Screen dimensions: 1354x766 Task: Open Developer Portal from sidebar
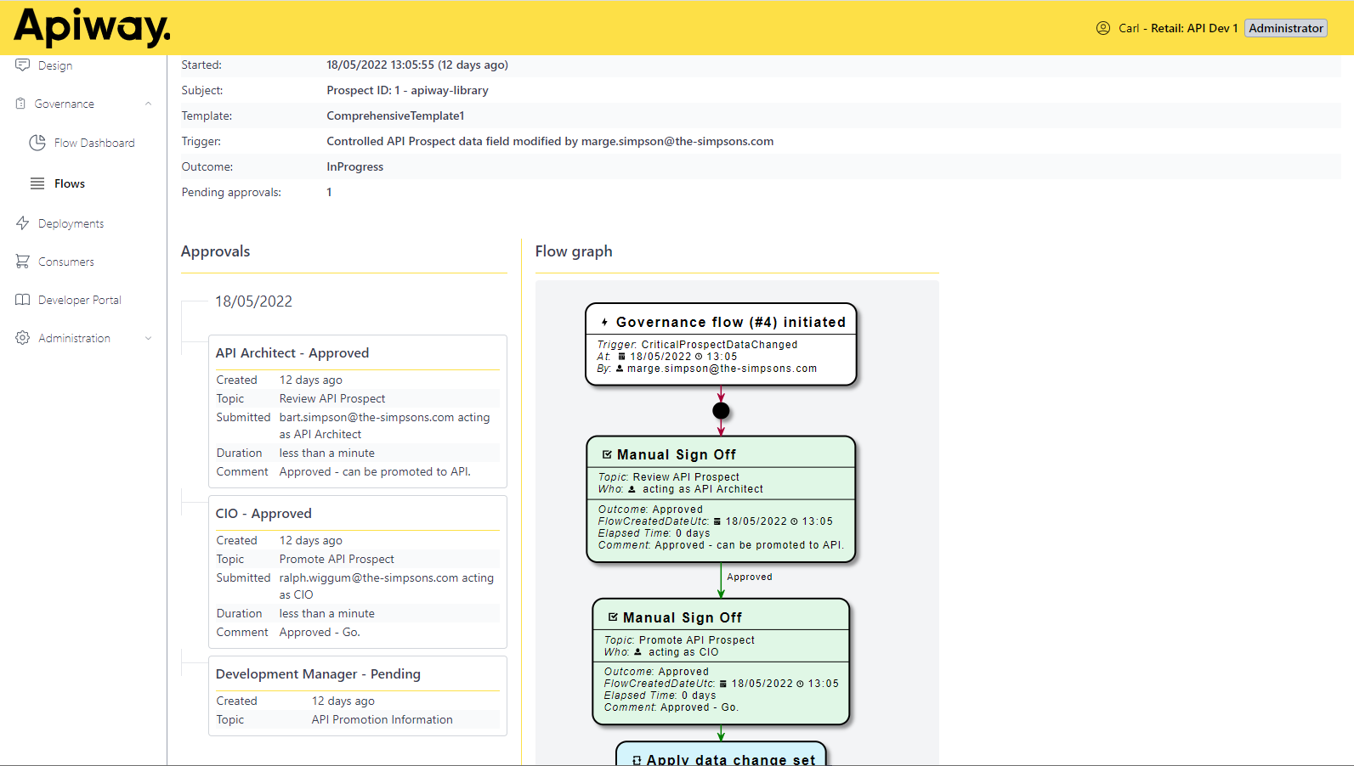pyautogui.click(x=80, y=300)
